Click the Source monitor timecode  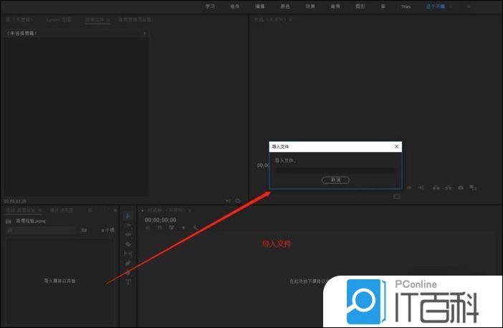point(15,202)
